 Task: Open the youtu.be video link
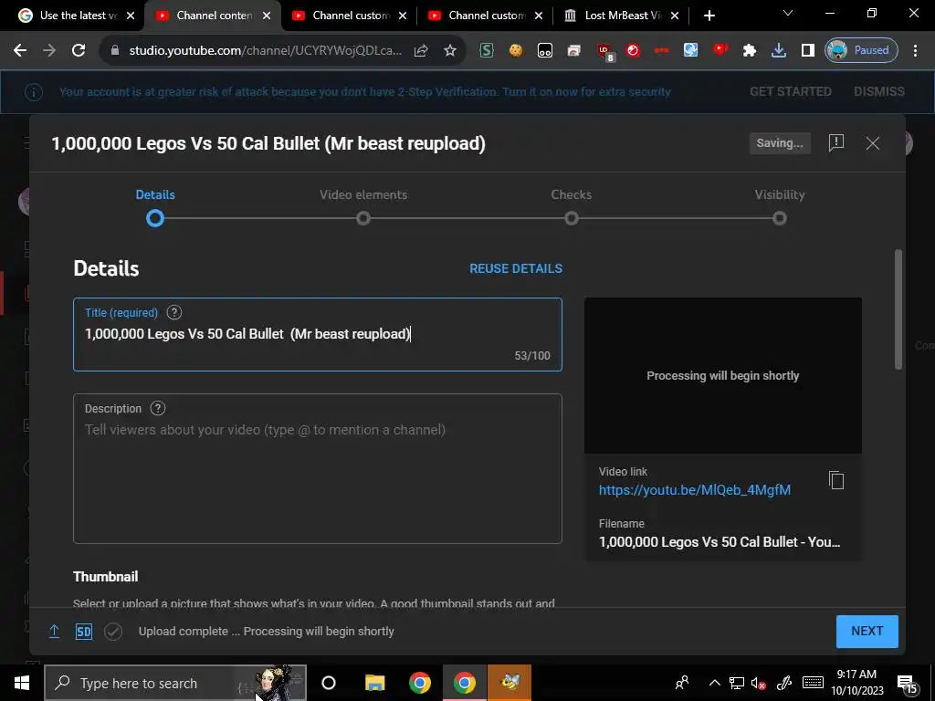[695, 490]
